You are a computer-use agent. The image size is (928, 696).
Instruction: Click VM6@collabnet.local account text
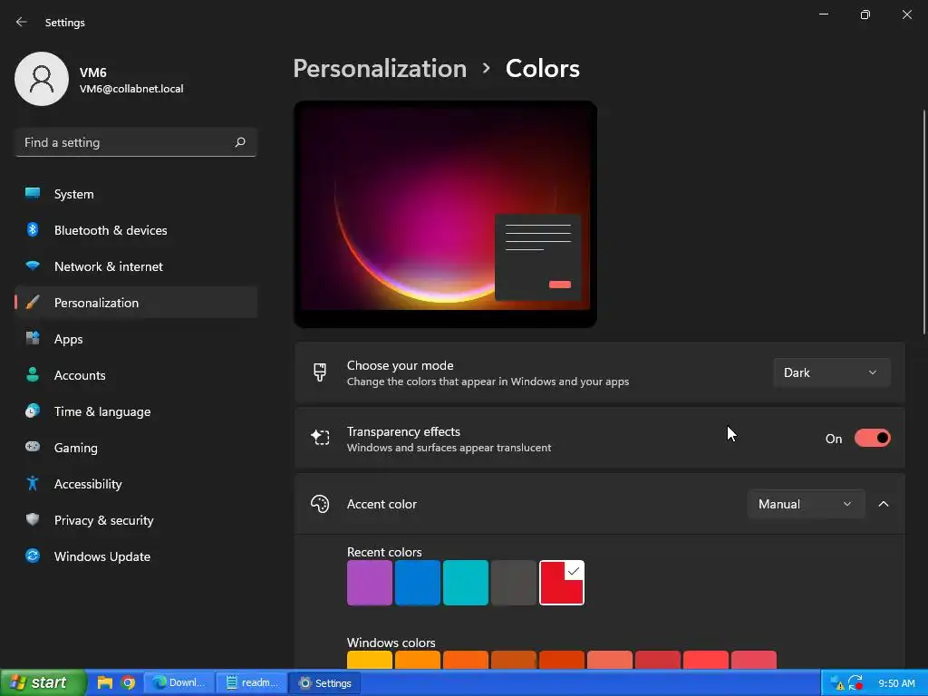pos(131,89)
